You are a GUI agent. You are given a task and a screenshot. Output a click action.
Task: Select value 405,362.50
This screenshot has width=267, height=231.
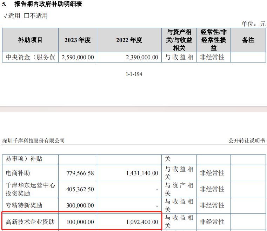click(x=80, y=189)
